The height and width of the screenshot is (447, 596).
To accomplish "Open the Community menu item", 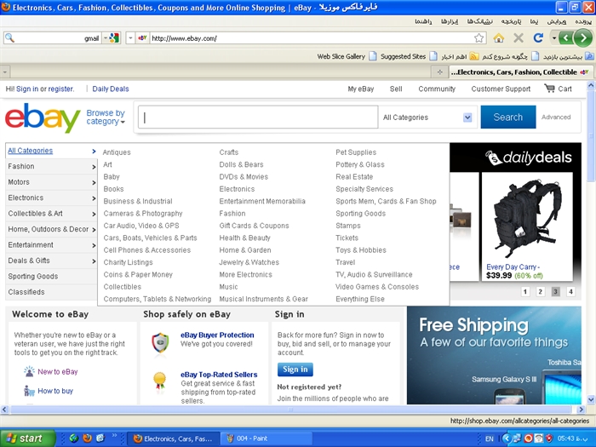I will [x=437, y=89].
